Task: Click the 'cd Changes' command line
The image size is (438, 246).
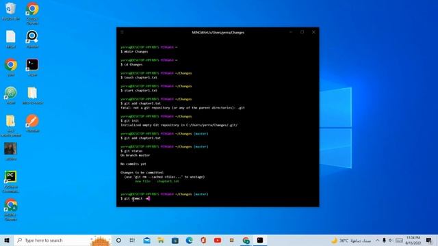Action: coord(131,64)
